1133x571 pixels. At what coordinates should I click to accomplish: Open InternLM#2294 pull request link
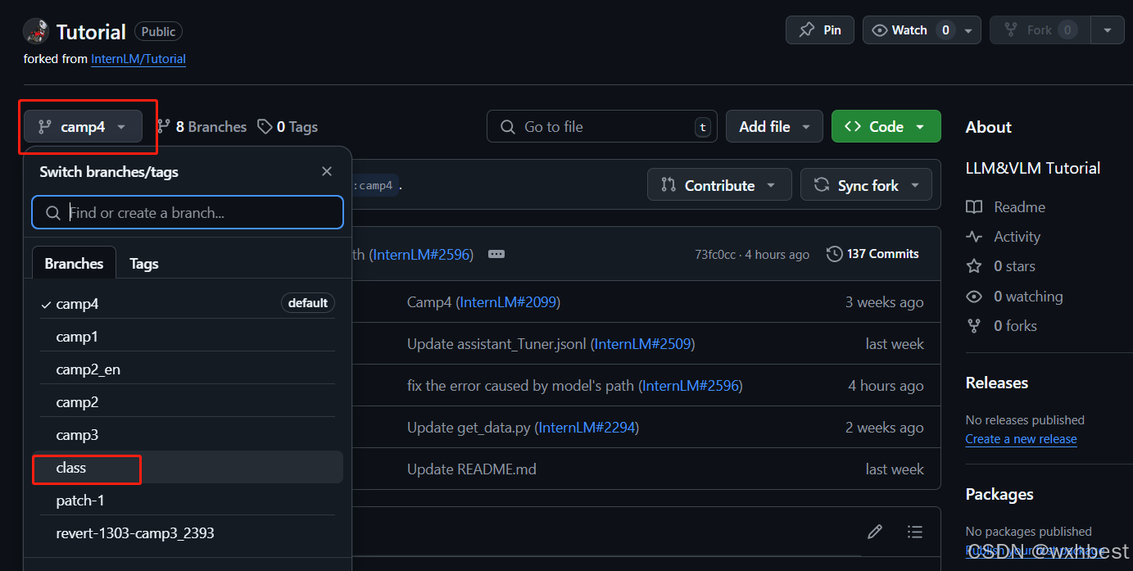tap(587, 428)
